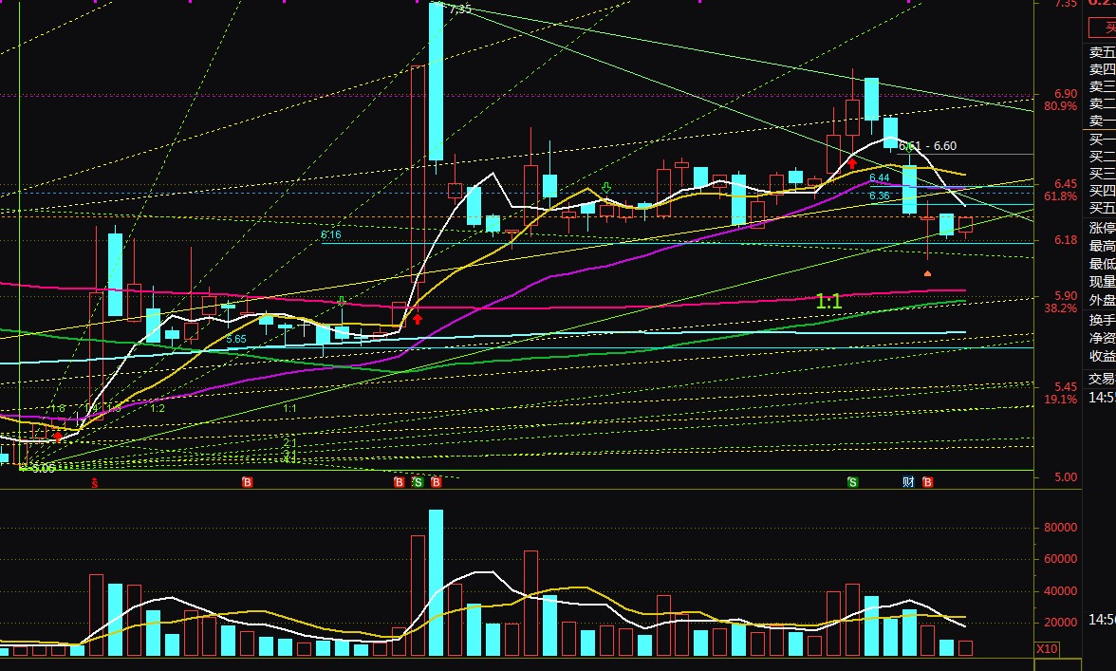Viewport: 1116px width, 671px height.
Task: Click the second green S marker near 财
Action: pos(852,482)
